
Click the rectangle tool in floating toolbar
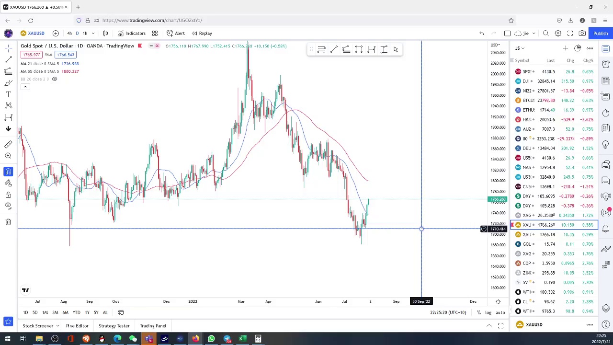[x=359, y=49]
